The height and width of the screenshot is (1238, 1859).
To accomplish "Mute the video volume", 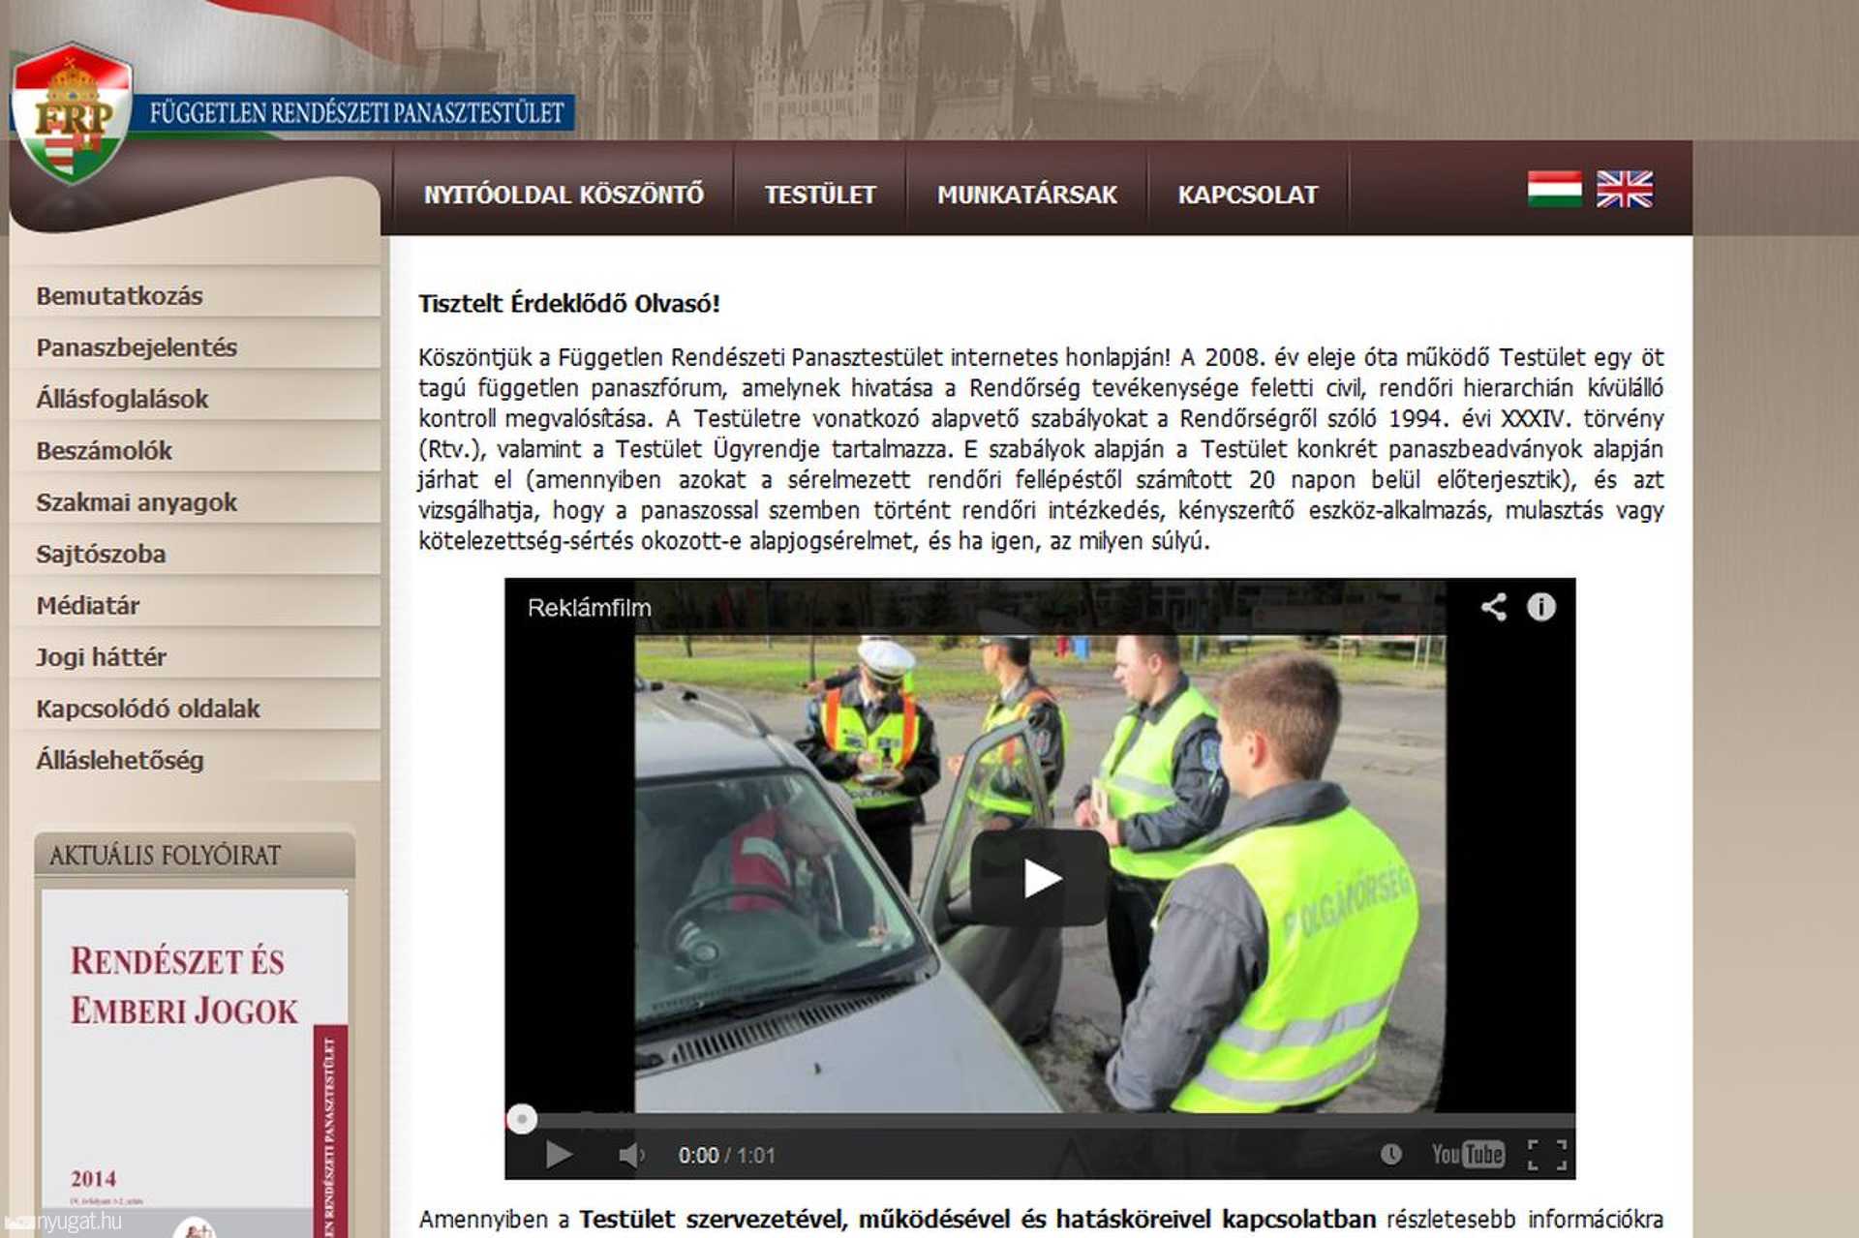I will pos(631,1155).
